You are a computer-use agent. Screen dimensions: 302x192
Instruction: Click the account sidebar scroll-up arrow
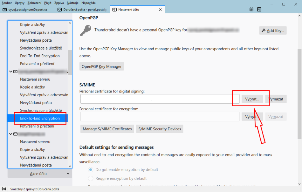70,23
